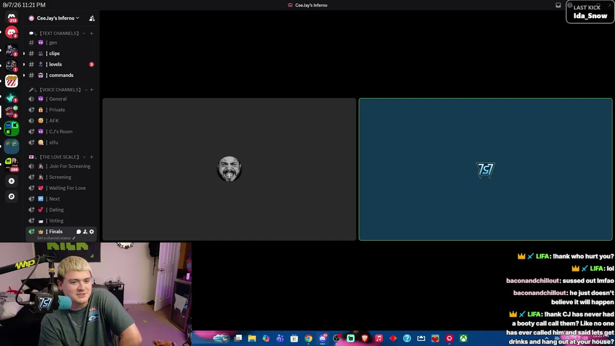Join the Next voice channel
The width and height of the screenshot is (615, 346).
[x=61, y=199]
